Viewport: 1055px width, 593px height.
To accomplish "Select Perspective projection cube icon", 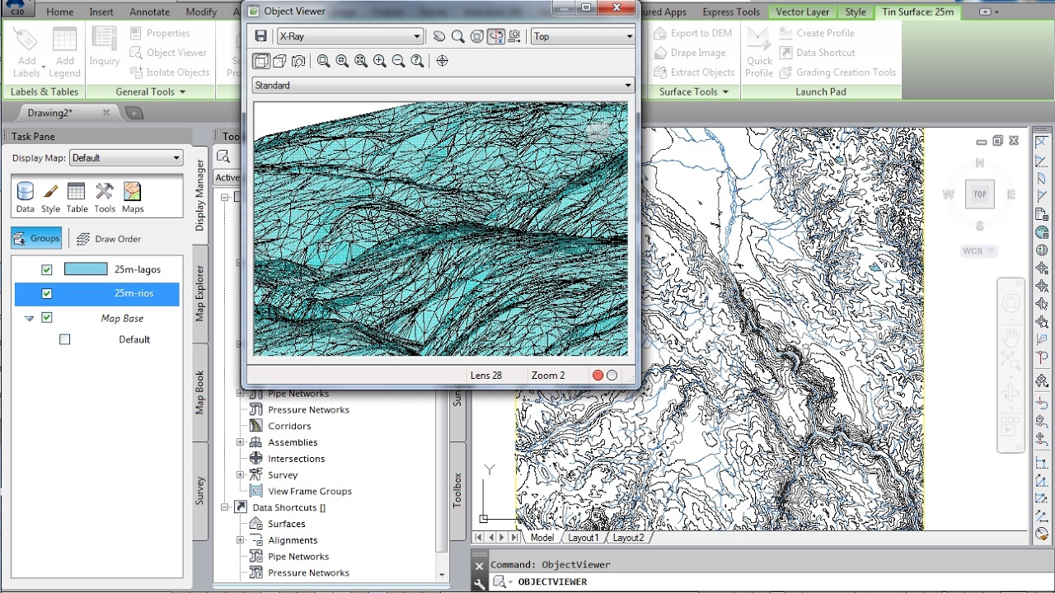I will coord(279,61).
